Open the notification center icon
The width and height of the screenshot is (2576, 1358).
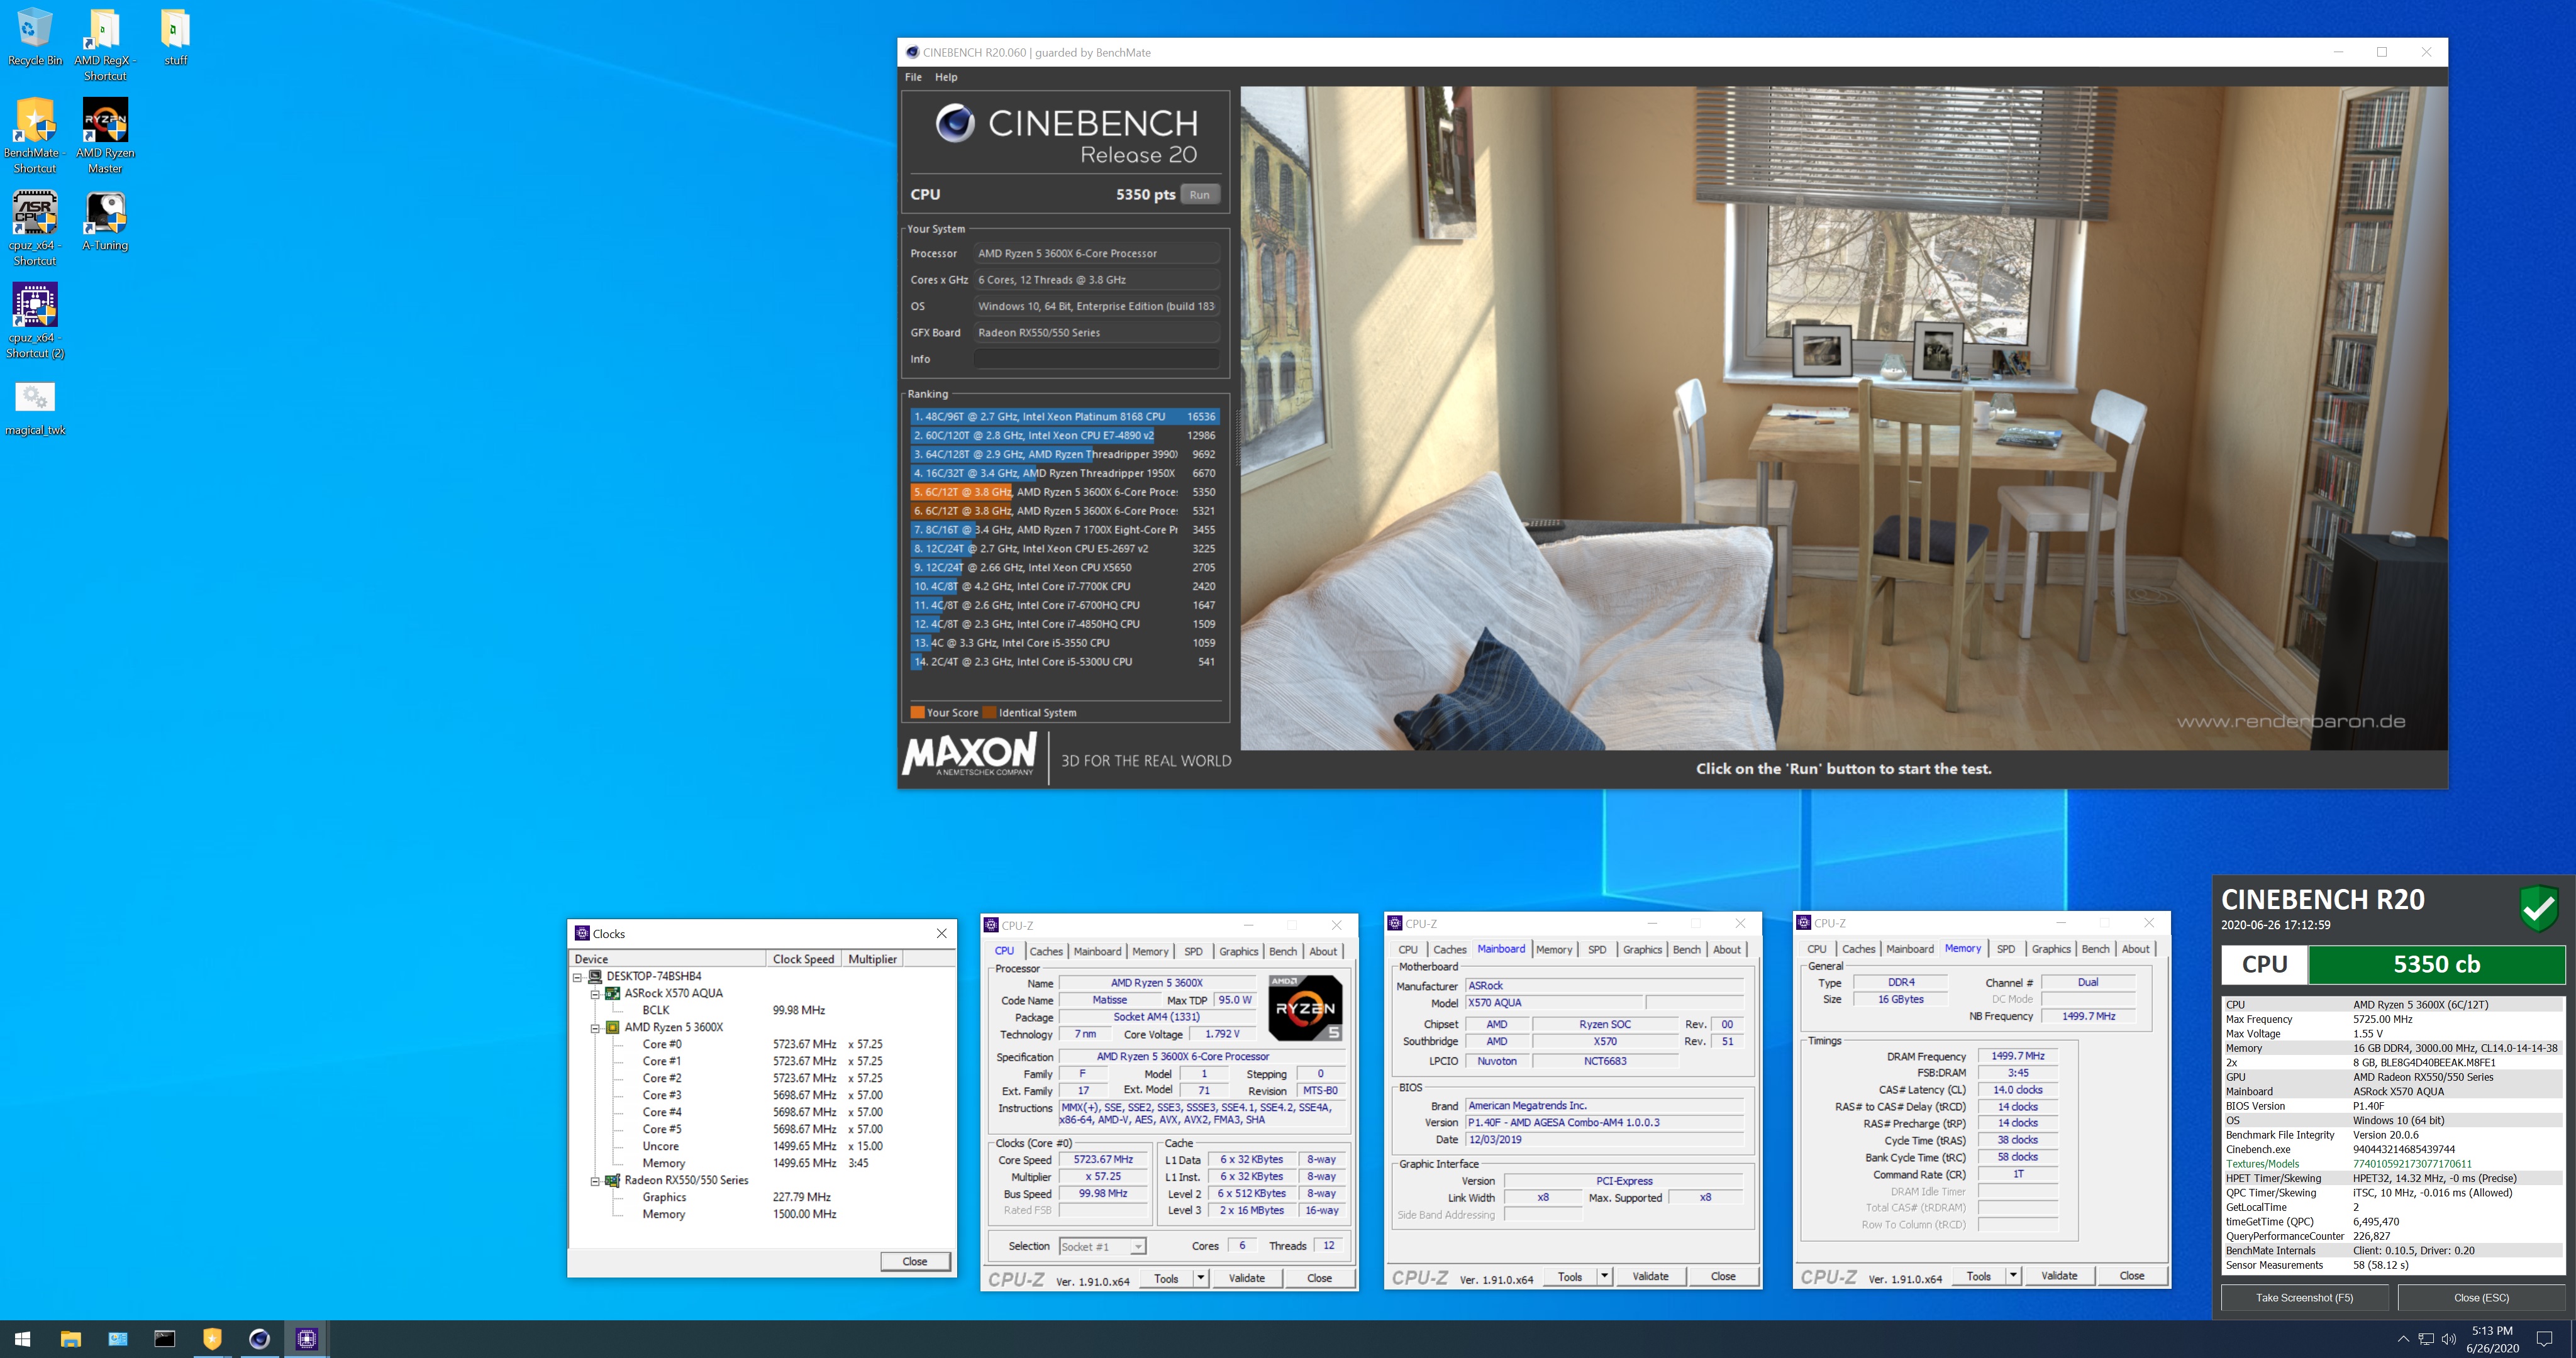(x=2544, y=1339)
